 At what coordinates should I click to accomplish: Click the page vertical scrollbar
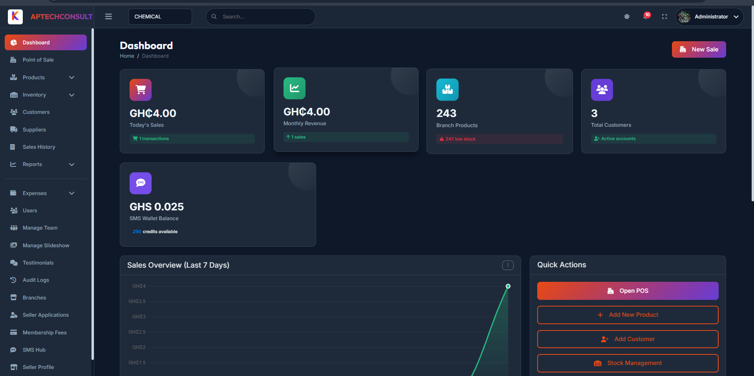752,104
